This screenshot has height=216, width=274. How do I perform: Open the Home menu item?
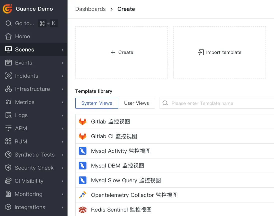pos(34,36)
